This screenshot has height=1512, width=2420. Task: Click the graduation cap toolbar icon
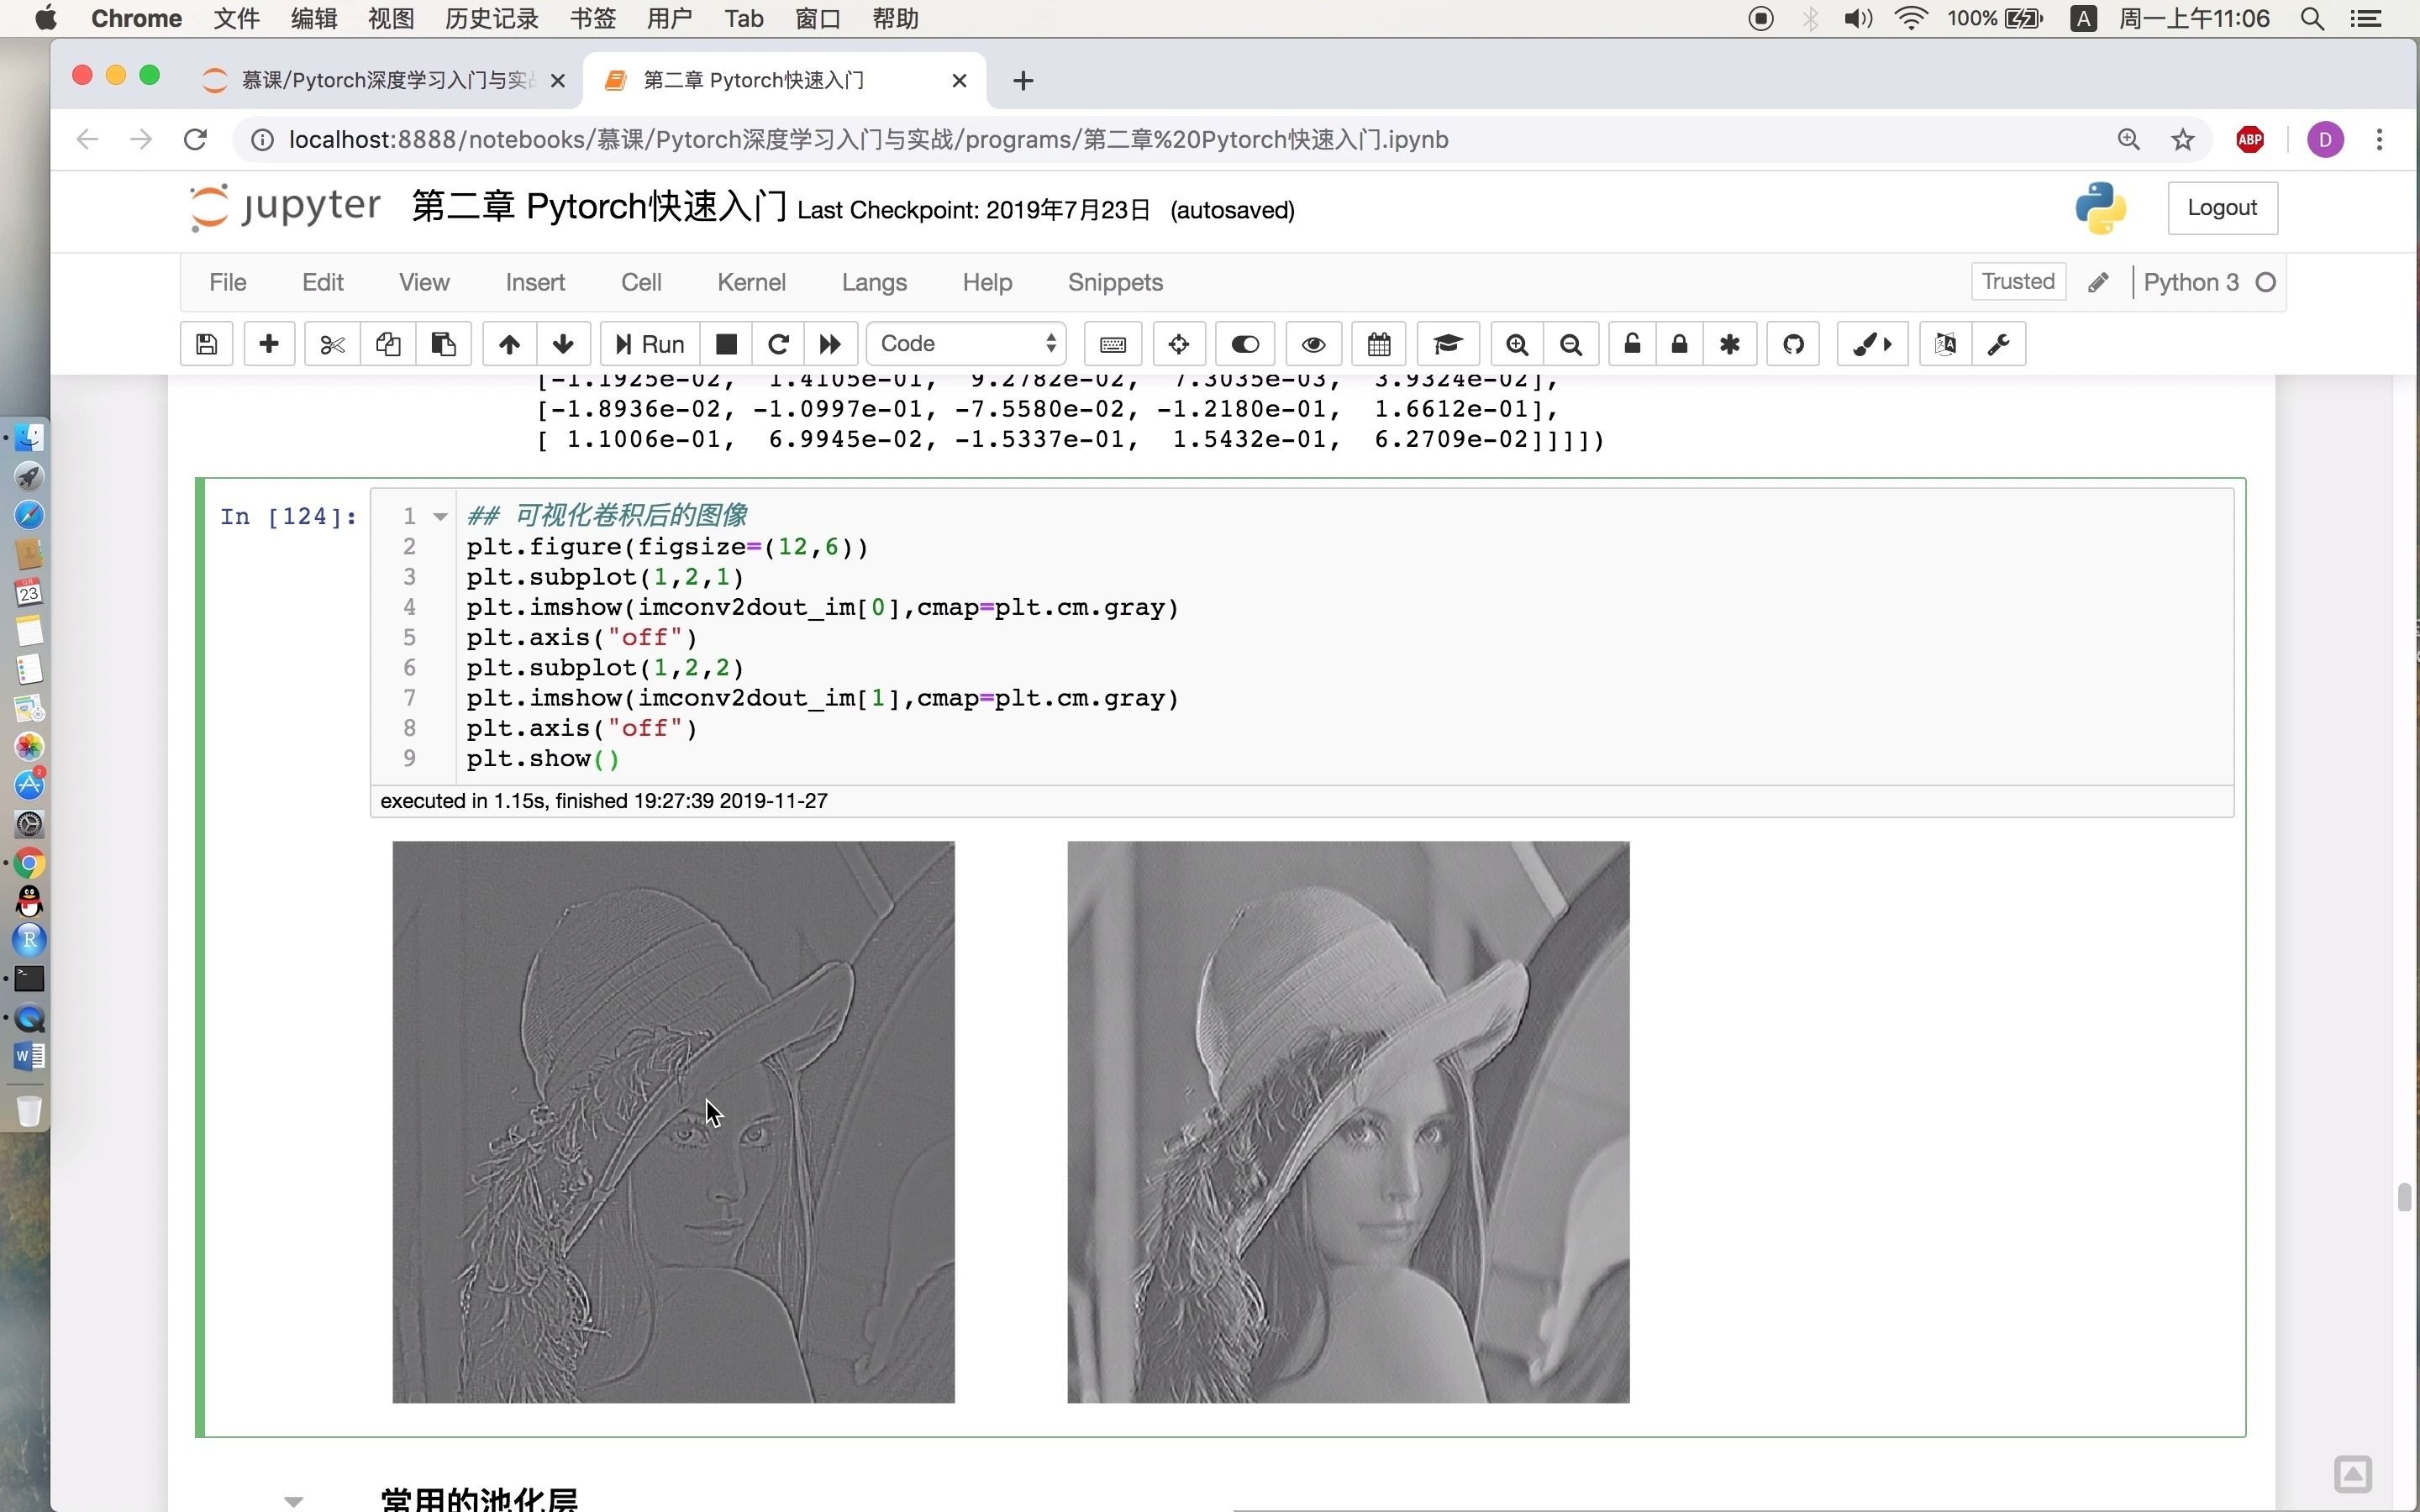[x=1447, y=344]
